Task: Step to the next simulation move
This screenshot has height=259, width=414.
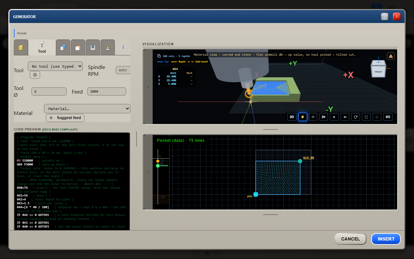Action: pos(345,117)
